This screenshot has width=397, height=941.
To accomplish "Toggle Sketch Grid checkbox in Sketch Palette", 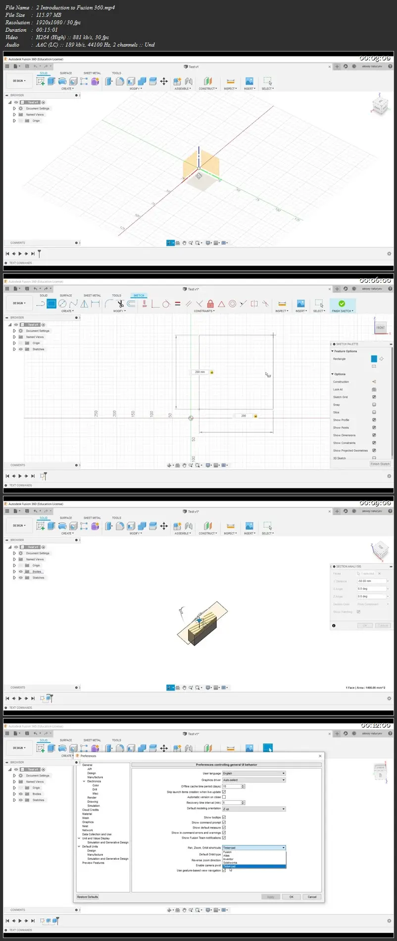I will pos(374,397).
